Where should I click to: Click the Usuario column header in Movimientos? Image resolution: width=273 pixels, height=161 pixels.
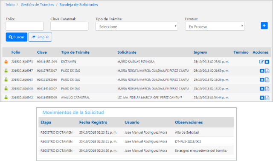coord(132,122)
